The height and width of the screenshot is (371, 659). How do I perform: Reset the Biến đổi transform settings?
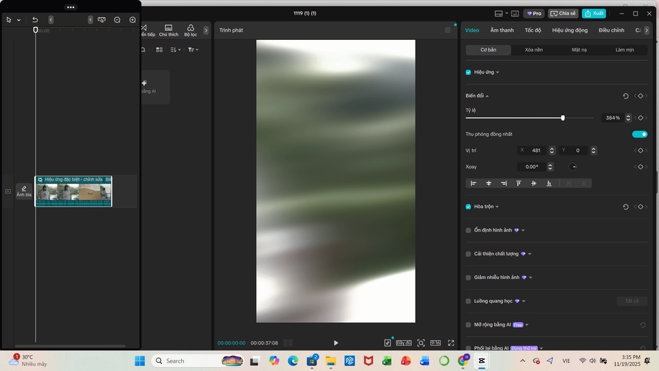click(x=625, y=96)
